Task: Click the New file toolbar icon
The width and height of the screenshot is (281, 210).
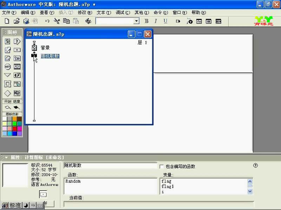Action: 7,21
